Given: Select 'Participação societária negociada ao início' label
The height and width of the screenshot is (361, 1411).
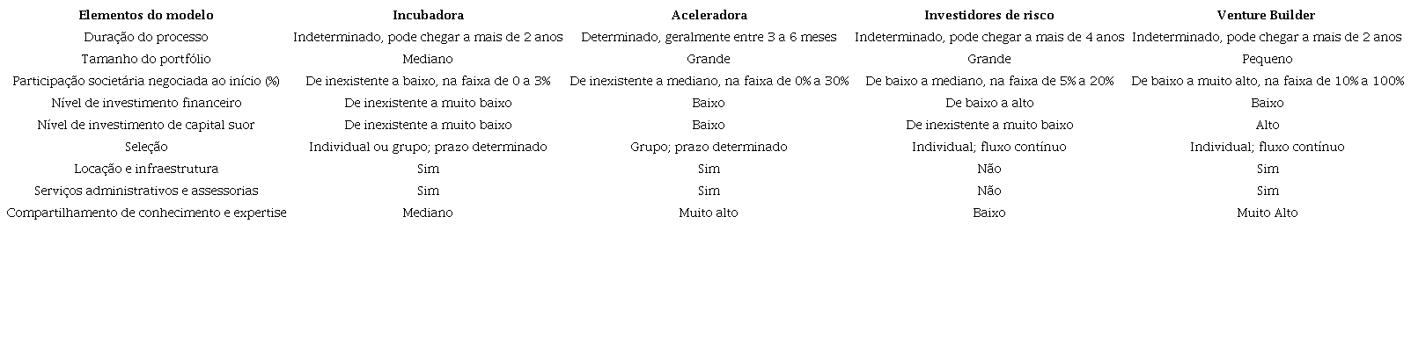Looking at the screenshot, I should pos(146,81).
